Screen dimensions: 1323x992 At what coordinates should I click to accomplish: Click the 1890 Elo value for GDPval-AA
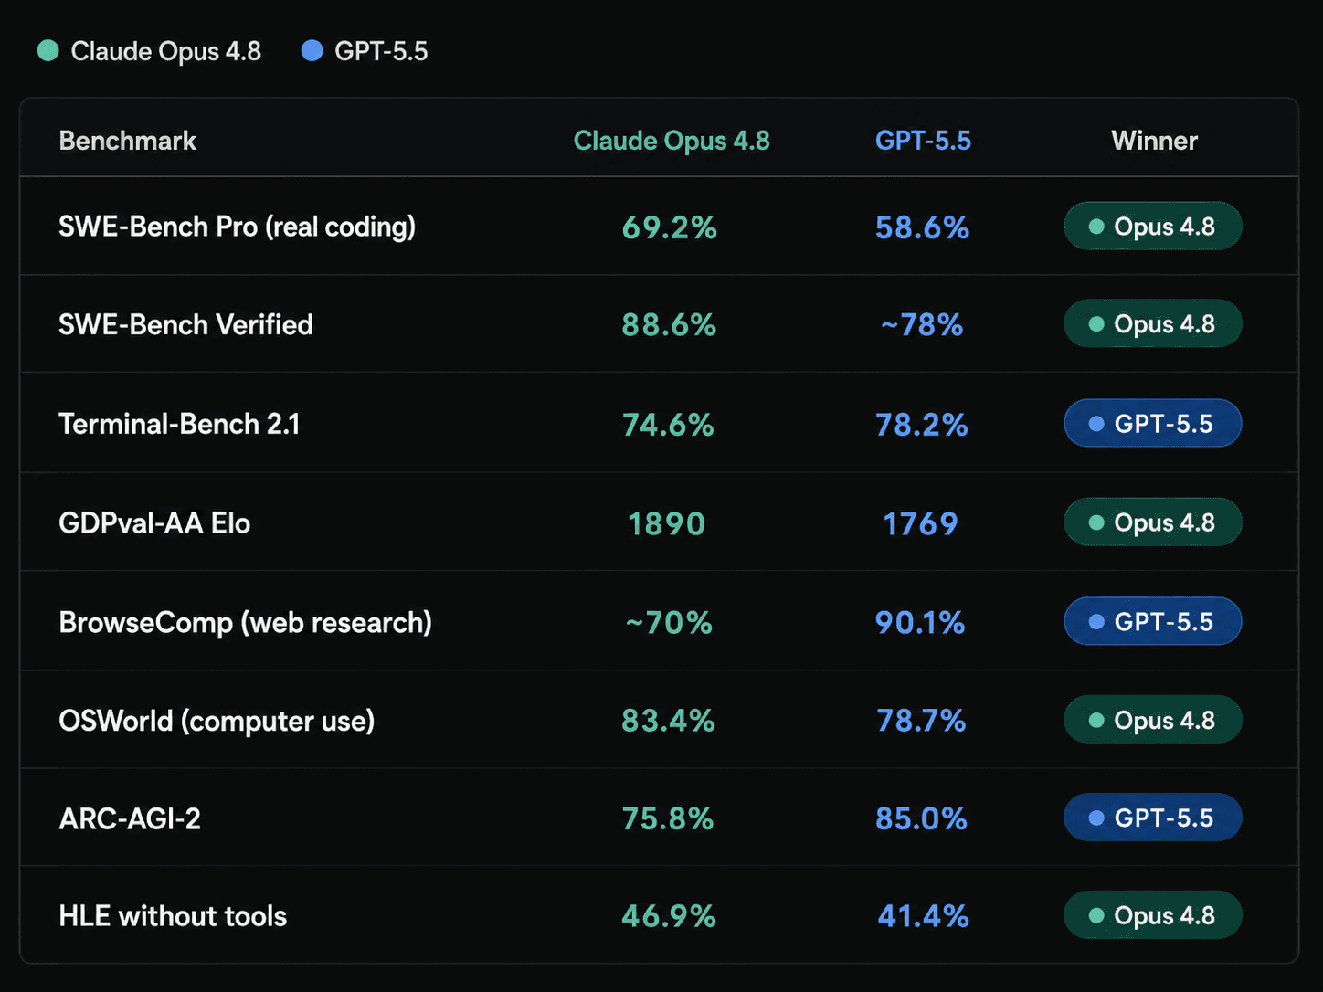point(667,523)
